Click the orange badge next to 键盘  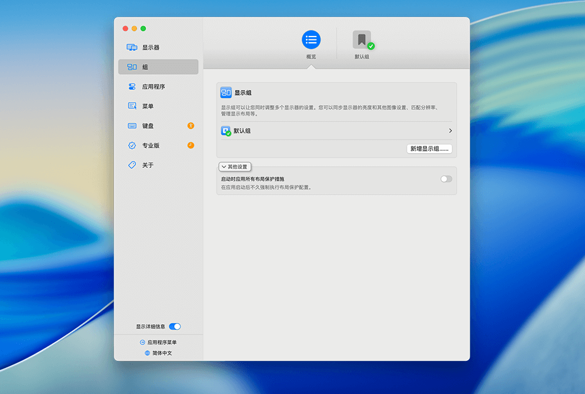point(191,126)
